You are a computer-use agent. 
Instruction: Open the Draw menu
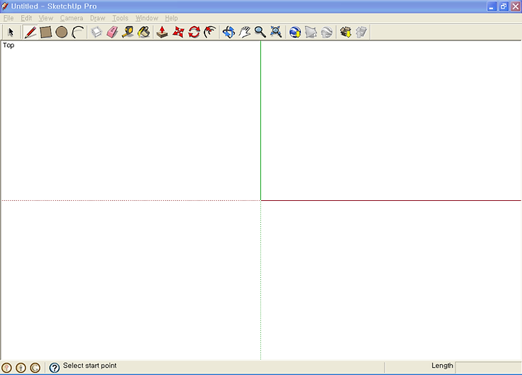click(98, 18)
